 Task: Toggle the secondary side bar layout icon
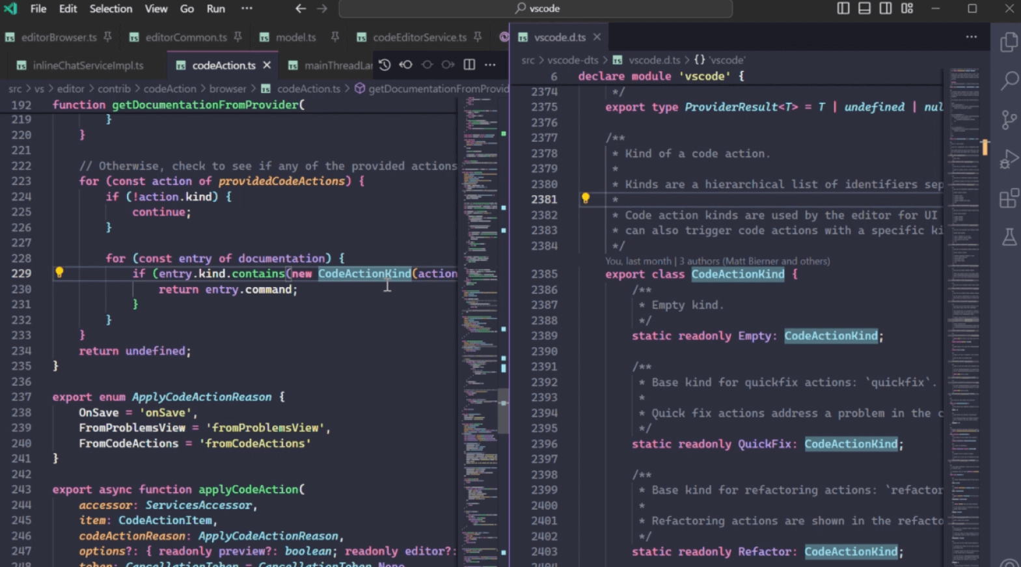tap(886, 8)
